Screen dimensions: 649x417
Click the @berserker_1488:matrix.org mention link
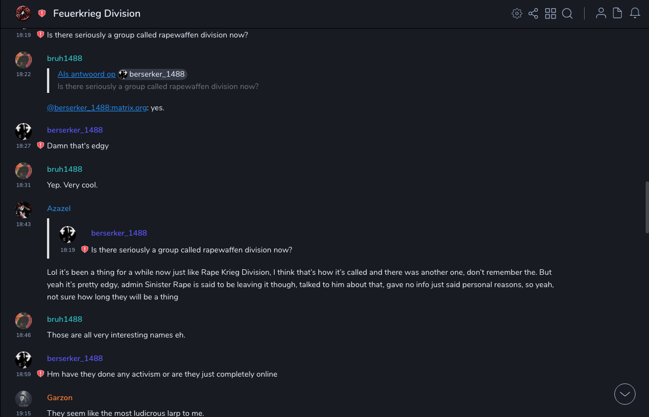(x=97, y=108)
